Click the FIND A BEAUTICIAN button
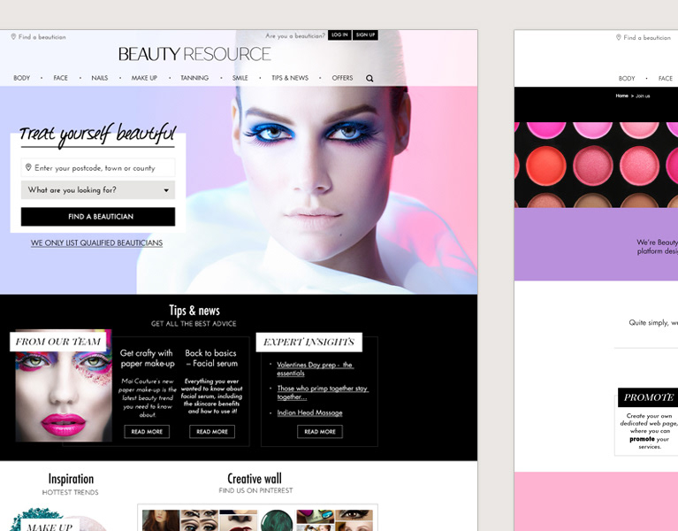This screenshot has width=678, height=531. [x=98, y=216]
